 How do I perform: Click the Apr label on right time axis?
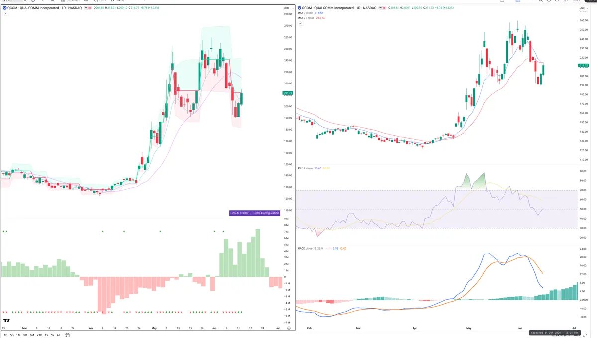(414, 328)
